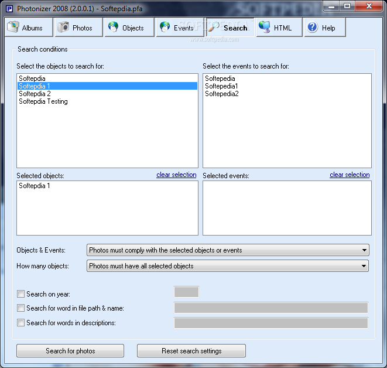Click the globe icon on Events tab
This screenshot has height=368, width=387.
coord(165,27)
